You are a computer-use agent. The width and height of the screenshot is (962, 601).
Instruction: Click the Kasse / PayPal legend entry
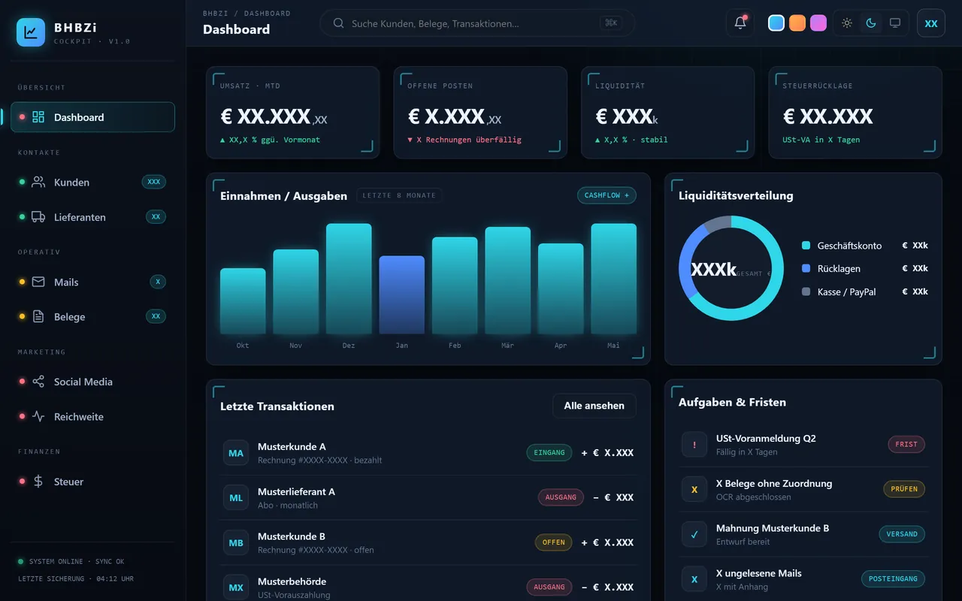click(x=865, y=291)
